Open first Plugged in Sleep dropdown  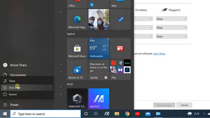tap(172, 19)
